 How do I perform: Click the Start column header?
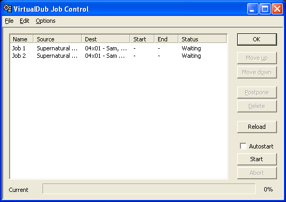(x=142, y=39)
